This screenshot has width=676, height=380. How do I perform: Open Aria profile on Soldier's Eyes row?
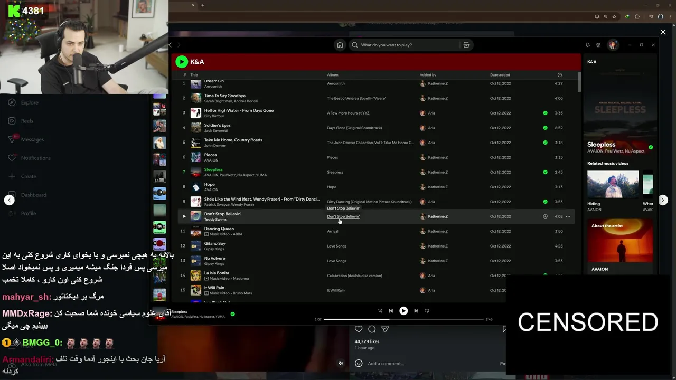pos(431,128)
